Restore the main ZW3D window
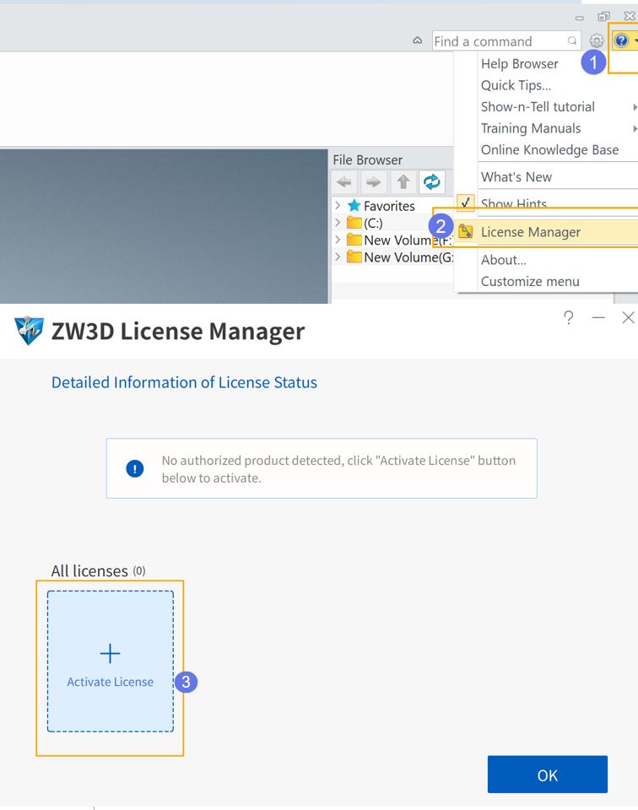 point(604,17)
